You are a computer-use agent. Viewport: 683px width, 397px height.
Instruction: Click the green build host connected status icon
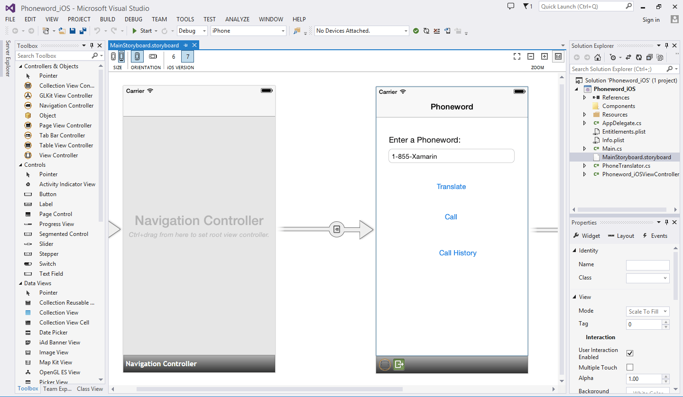click(x=416, y=31)
